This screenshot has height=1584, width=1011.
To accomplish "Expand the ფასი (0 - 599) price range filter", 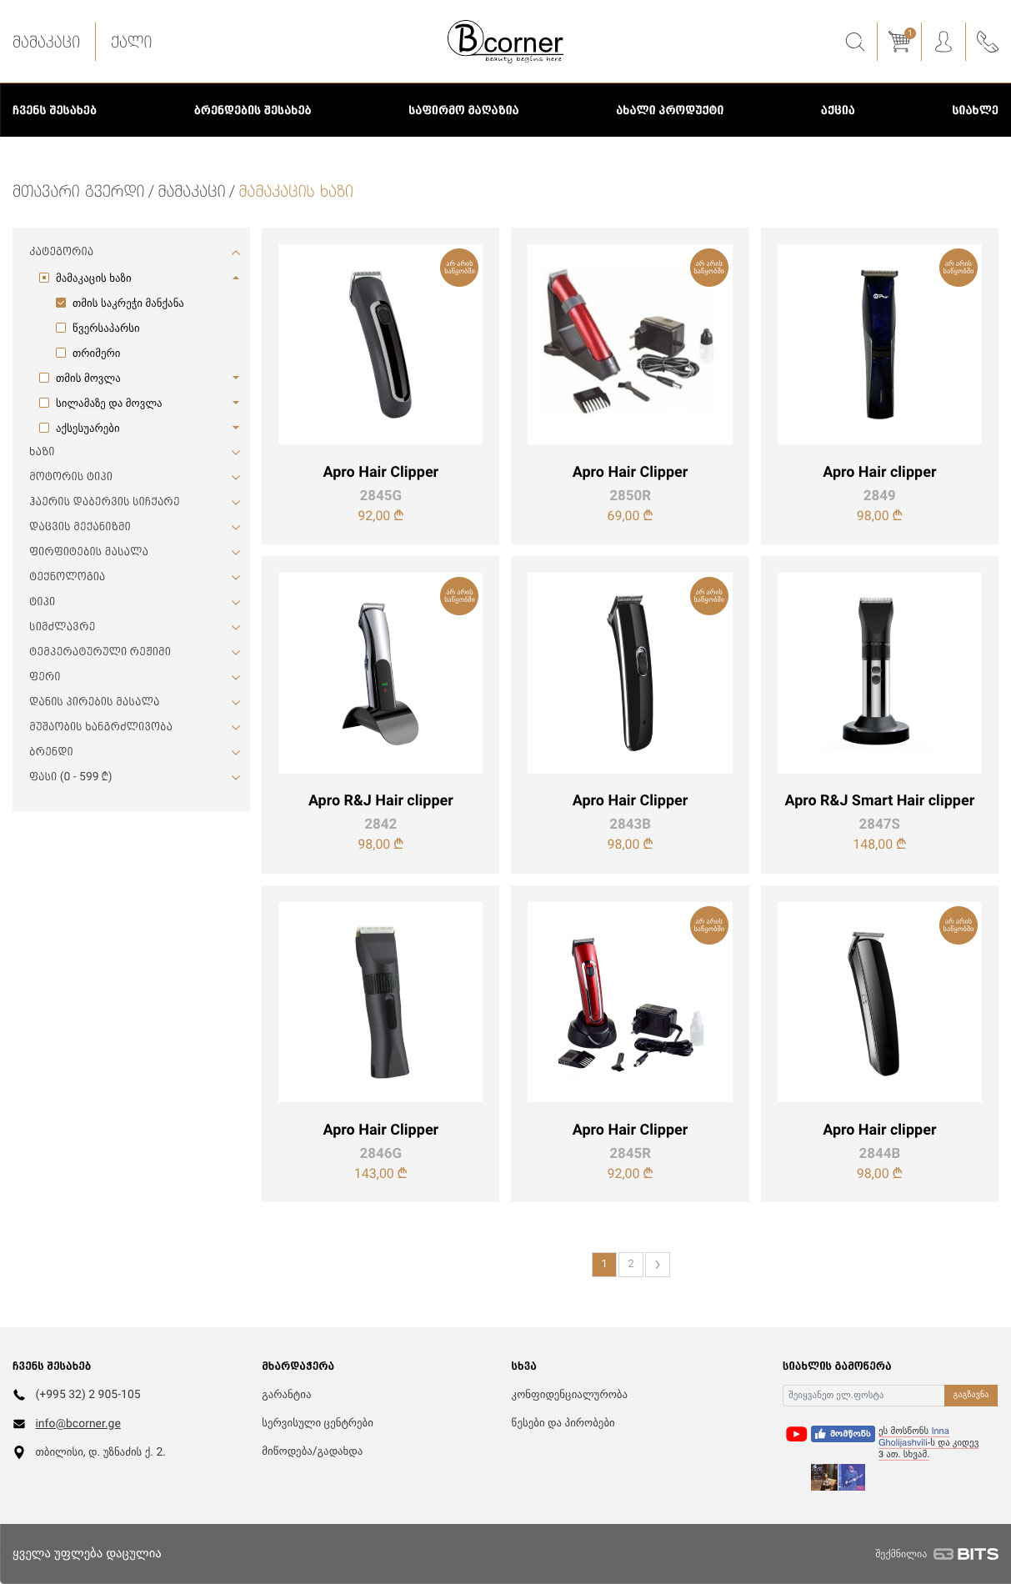I will click(131, 776).
